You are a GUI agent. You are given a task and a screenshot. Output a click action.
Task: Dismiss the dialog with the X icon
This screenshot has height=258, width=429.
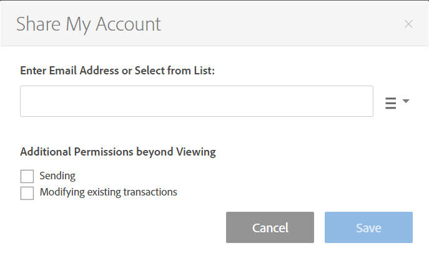pos(408,24)
